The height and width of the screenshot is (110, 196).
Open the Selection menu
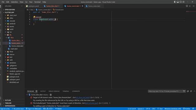(x=14, y=2)
